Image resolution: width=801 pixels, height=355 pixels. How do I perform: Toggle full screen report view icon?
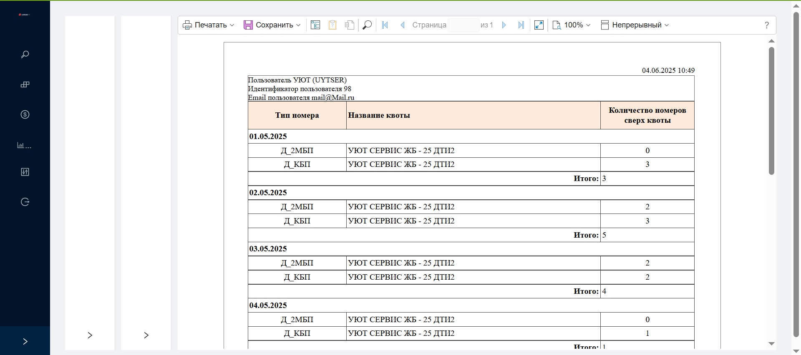[x=539, y=25]
